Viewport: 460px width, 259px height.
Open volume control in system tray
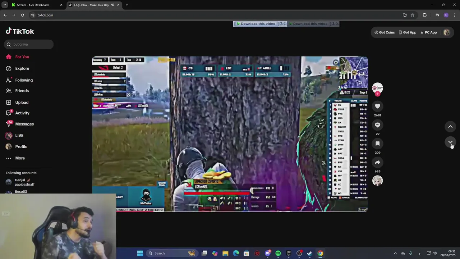pos(434,253)
